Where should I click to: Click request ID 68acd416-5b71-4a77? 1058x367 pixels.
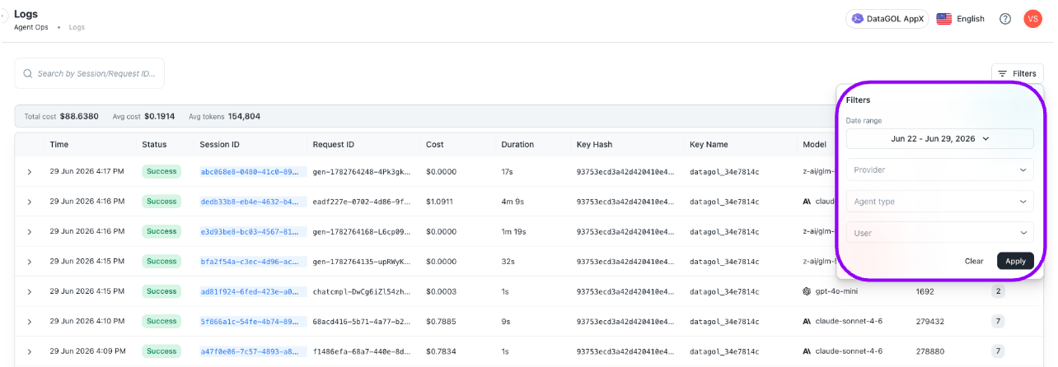[x=361, y=321]
